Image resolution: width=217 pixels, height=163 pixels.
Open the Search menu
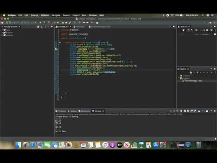pos(66,15)
